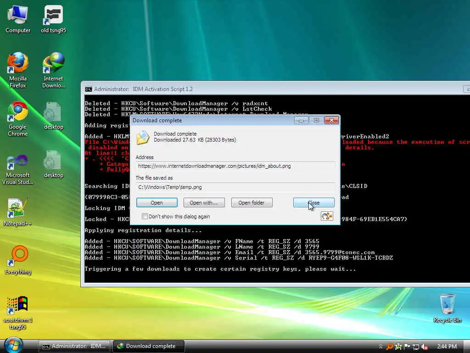Screen dimensions: 470x353
Task: Click 'Triggering a few downloads' console line
Action: 220,269
